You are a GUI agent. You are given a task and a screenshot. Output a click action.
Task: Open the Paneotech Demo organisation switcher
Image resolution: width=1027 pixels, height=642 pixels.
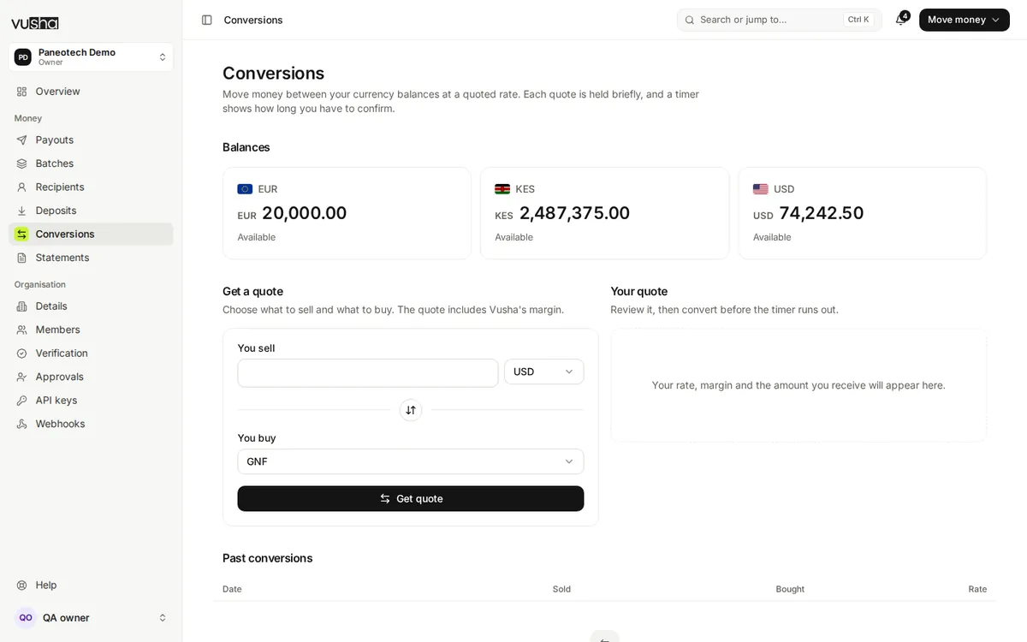(91, 57)
